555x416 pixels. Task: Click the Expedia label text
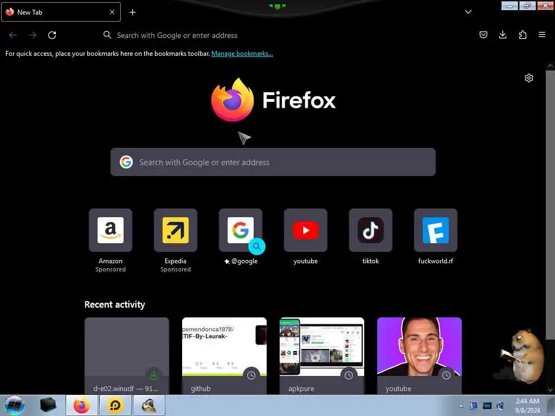point(176,261)
